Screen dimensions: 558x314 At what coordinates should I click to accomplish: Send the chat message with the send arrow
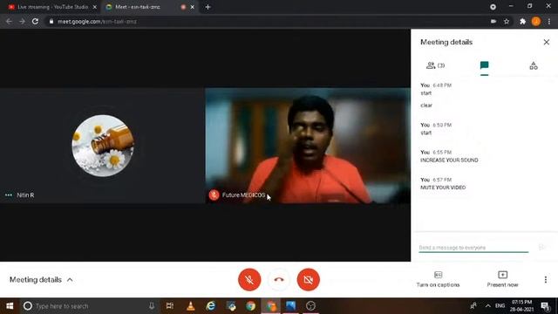(x=542, y=247)
